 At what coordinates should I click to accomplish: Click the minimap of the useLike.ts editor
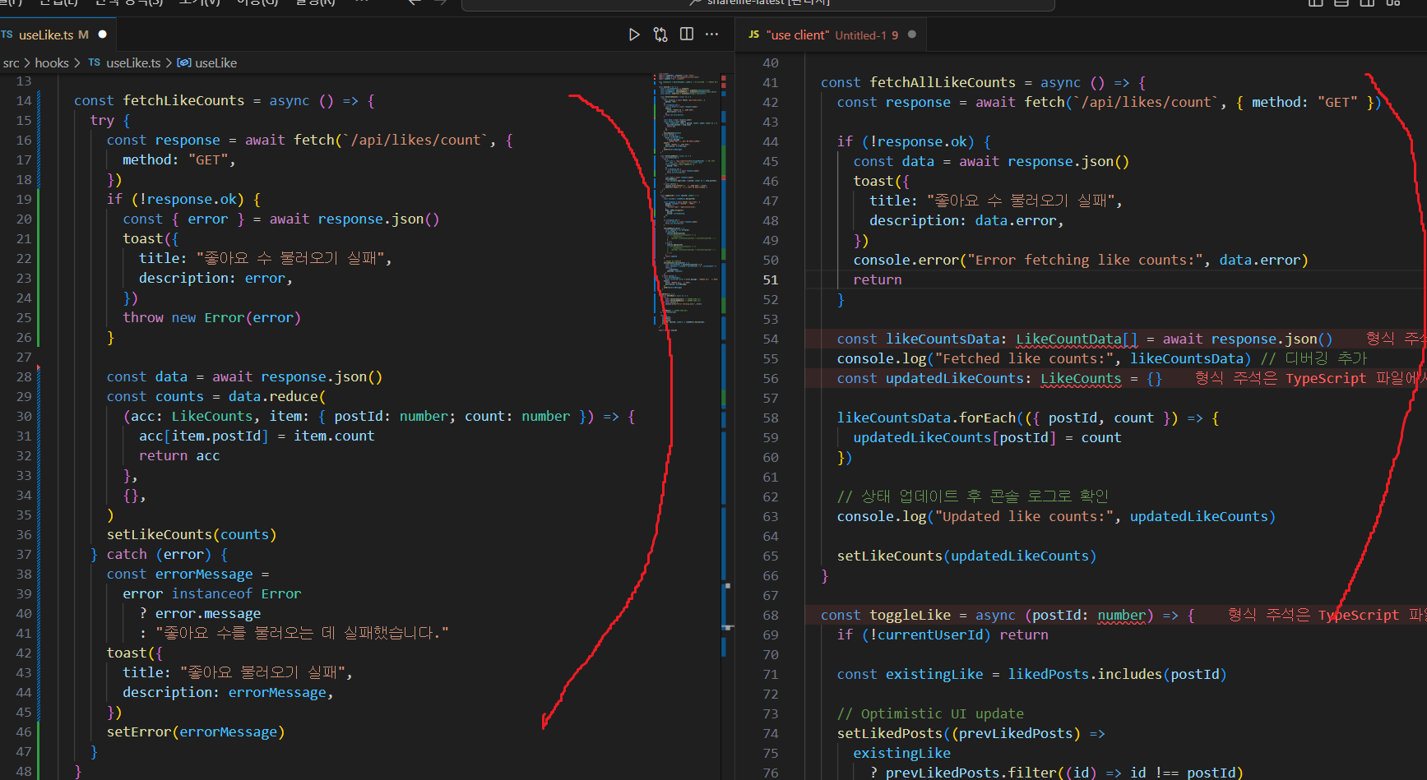[x=687, y=201]
